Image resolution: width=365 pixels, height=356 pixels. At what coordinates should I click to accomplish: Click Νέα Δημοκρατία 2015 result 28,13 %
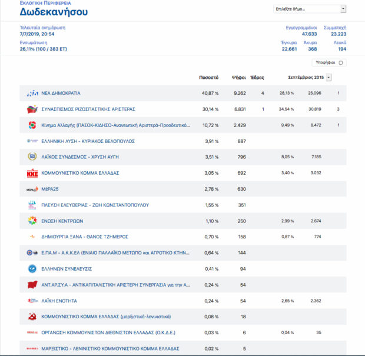point(287,93)
